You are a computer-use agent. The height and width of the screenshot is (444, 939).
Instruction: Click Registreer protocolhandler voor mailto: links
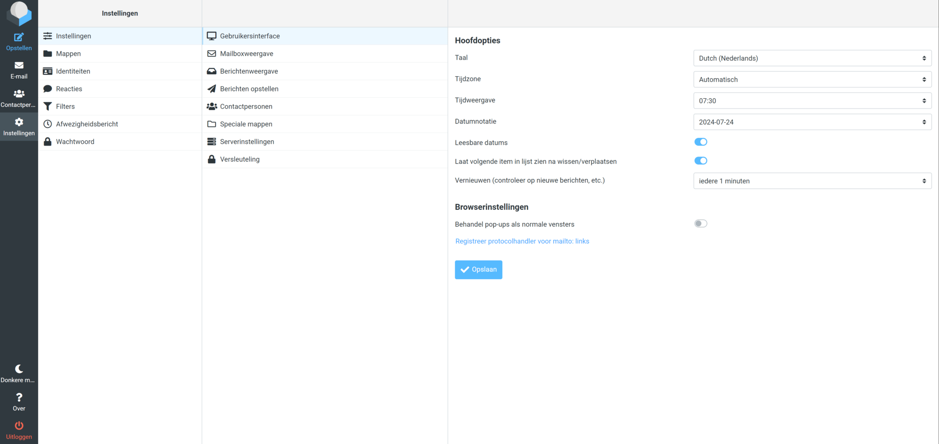point(522,241)
